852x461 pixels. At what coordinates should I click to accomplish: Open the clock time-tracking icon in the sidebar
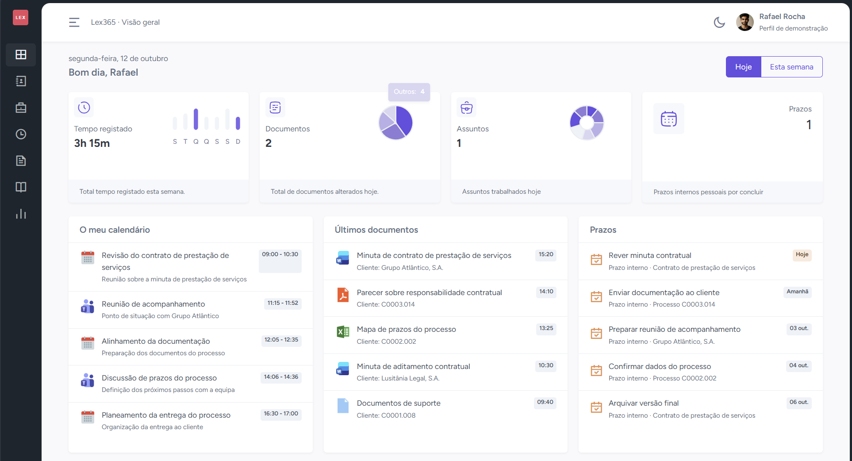pos(21,134)
